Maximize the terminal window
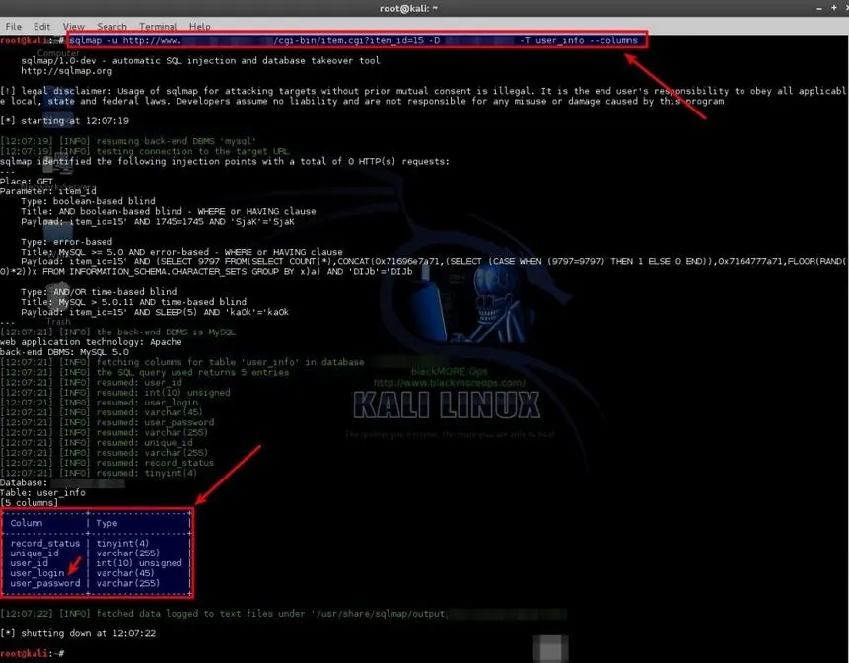 [x=834, y=8]
